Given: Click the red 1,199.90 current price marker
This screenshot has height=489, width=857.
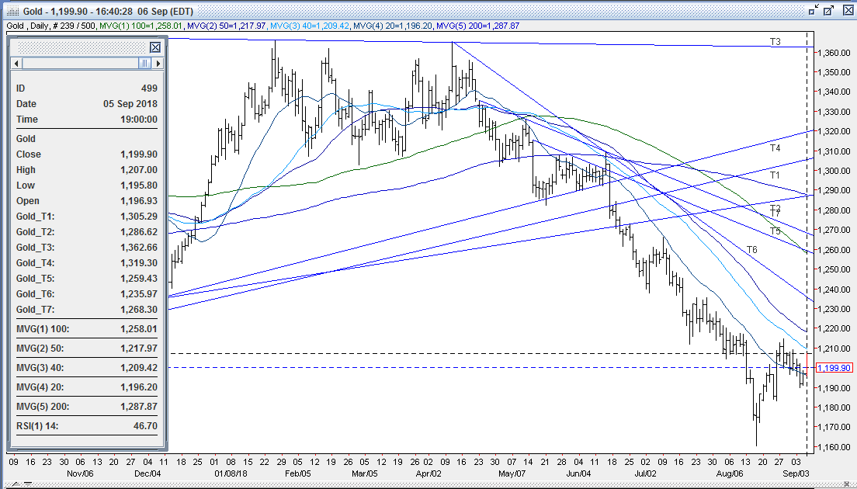Looking at the screenshot, I should point(834,368).
